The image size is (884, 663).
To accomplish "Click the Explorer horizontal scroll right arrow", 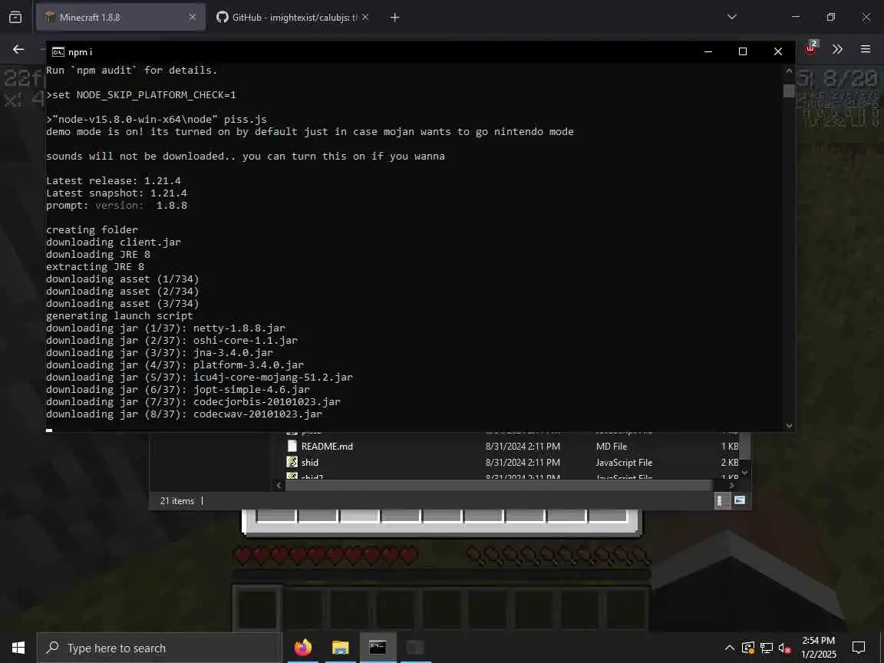I will 732,486.
